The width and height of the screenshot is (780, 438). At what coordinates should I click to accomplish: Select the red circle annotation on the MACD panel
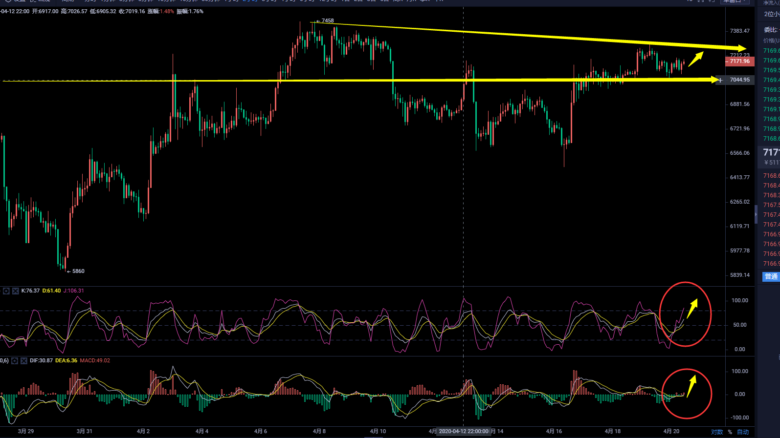point(687,370)
